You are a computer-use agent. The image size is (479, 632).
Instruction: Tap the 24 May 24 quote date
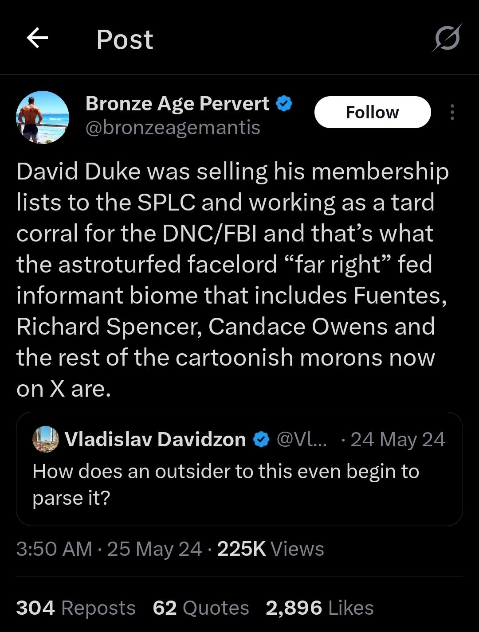[x=397, y=440]
